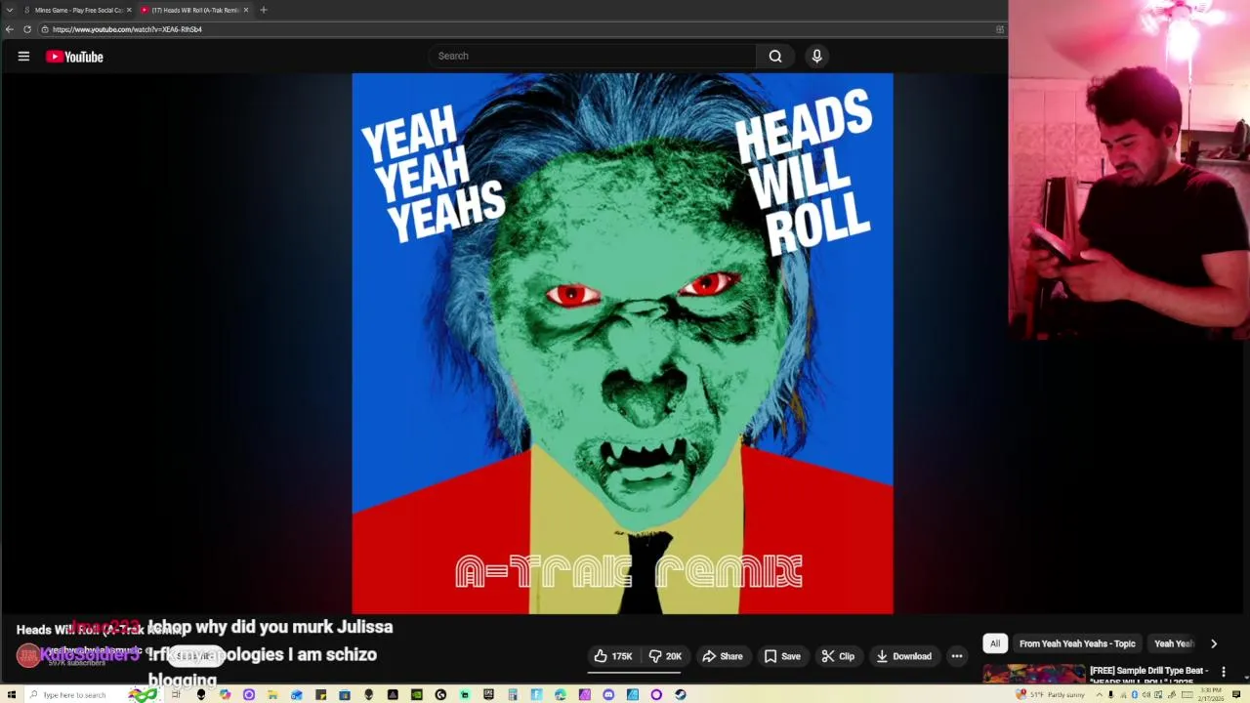Screen dimensions: 1250x703
Task: Open the YouTube hamburger guide menu
Action: pyautogui.click(x=23, y=57)
